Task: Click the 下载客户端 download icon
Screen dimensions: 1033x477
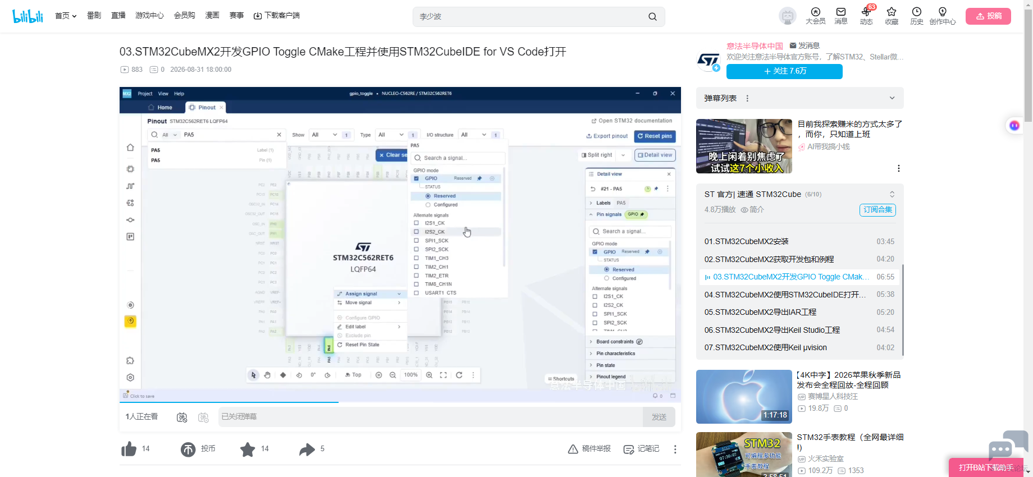Action: pyautogui.click(x=258, y=16)
